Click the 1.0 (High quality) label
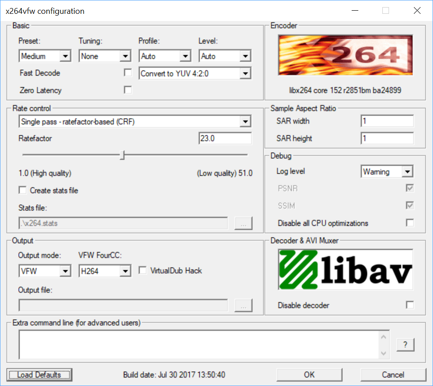The width and height of the screenshot is (433, 386). coord(45,173)
